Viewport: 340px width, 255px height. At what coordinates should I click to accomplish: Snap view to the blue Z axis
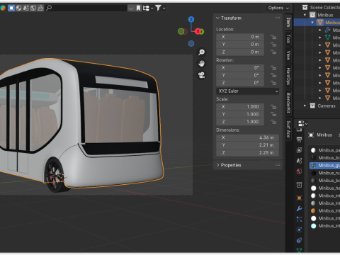point(191,19)
